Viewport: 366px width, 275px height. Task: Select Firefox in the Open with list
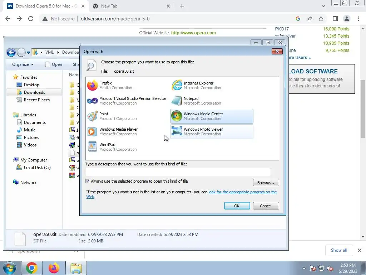[110, 85]
